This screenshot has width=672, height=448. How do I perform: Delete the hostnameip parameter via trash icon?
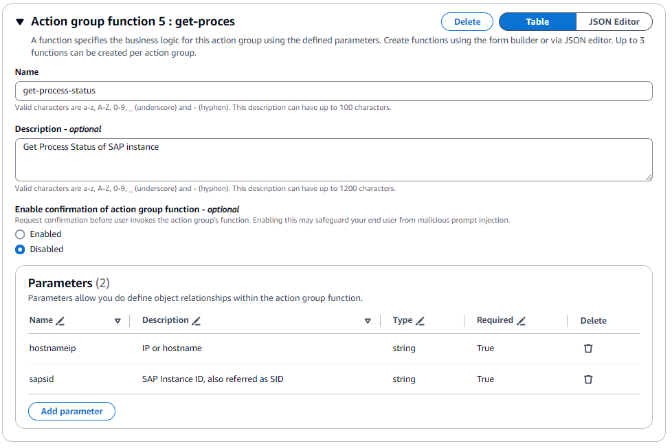click(x=588, y=348)
